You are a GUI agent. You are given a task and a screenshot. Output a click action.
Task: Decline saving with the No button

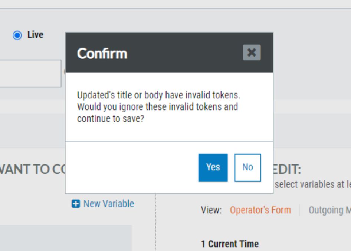(247, 167)
